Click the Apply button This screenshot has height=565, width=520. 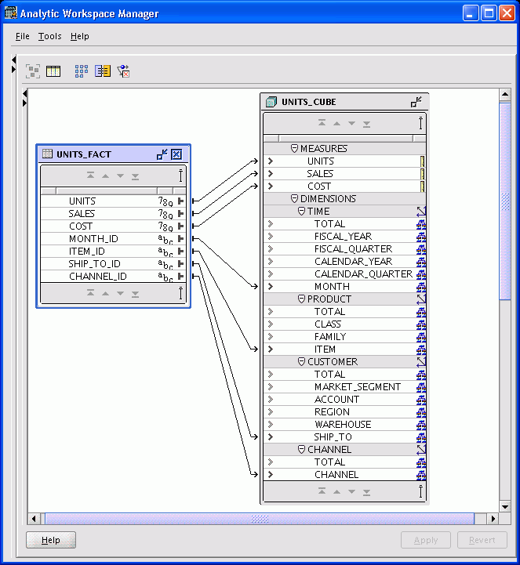click(426, 540)
